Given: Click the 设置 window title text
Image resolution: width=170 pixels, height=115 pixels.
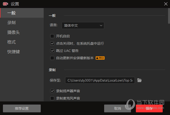Looking at the screenshot, I should pos(15,4).
